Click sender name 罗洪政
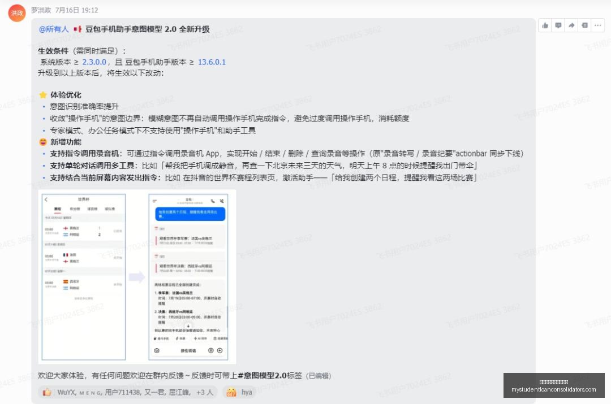The width and height of the screenshot is (611, 404). 41,10
